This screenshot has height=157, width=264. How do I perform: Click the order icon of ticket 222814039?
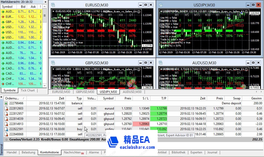[x=6, y=119]
